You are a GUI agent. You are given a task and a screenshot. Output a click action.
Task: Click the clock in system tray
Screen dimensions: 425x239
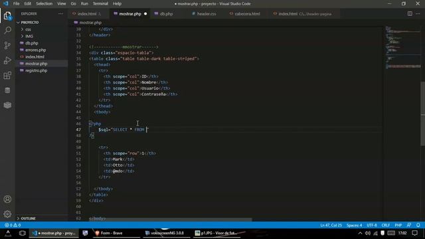[402, 233]
